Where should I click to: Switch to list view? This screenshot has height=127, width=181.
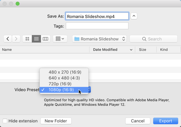(x=36, y=39)
